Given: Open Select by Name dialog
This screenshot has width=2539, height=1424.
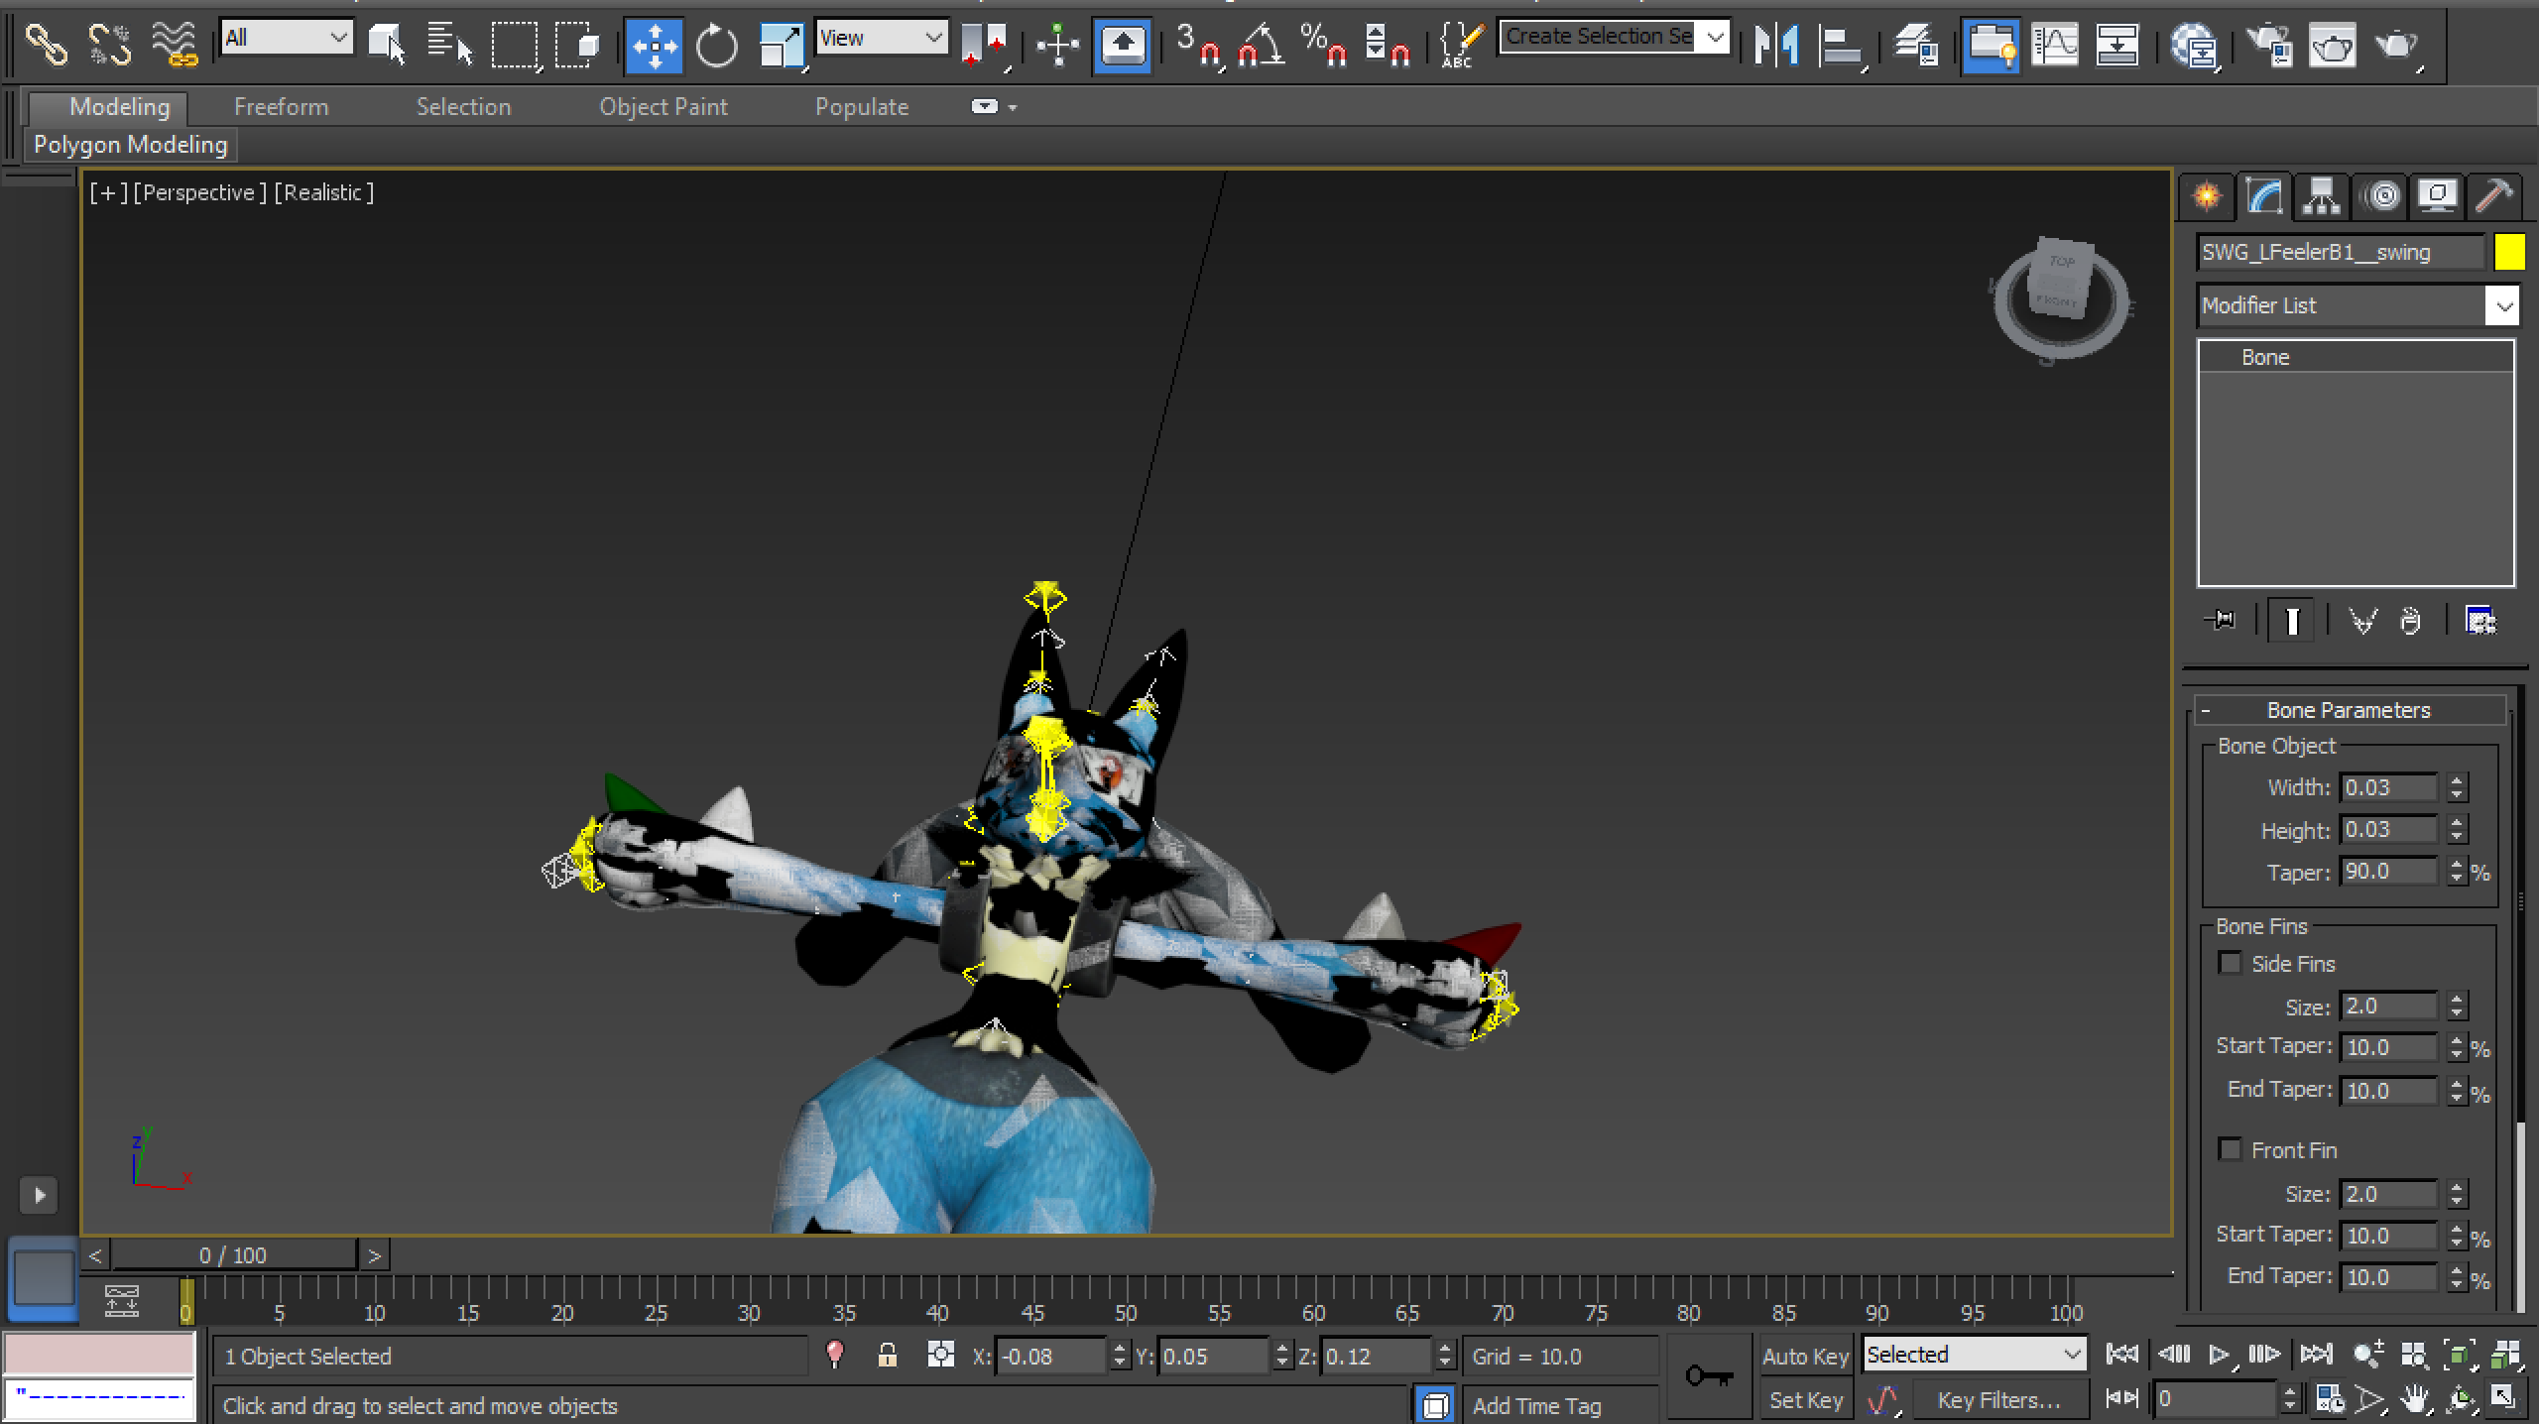Looking at the screenshot, I should tap(449, 45).
